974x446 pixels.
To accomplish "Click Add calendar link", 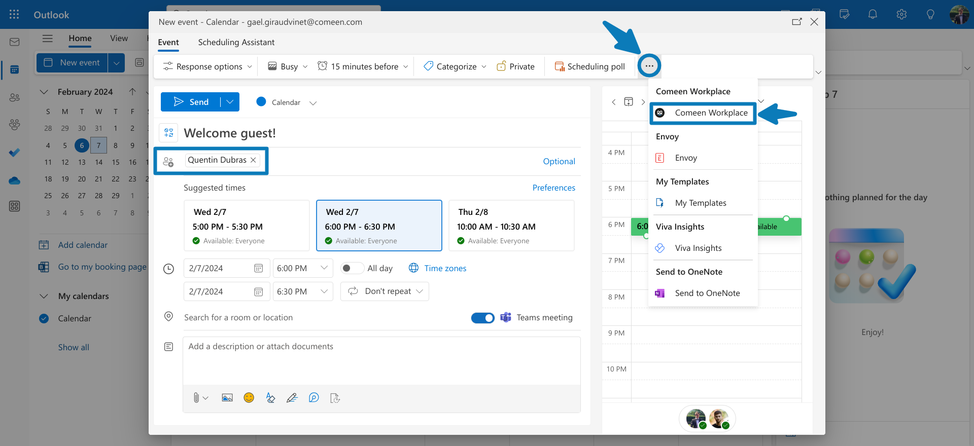I will coord(74,245).
